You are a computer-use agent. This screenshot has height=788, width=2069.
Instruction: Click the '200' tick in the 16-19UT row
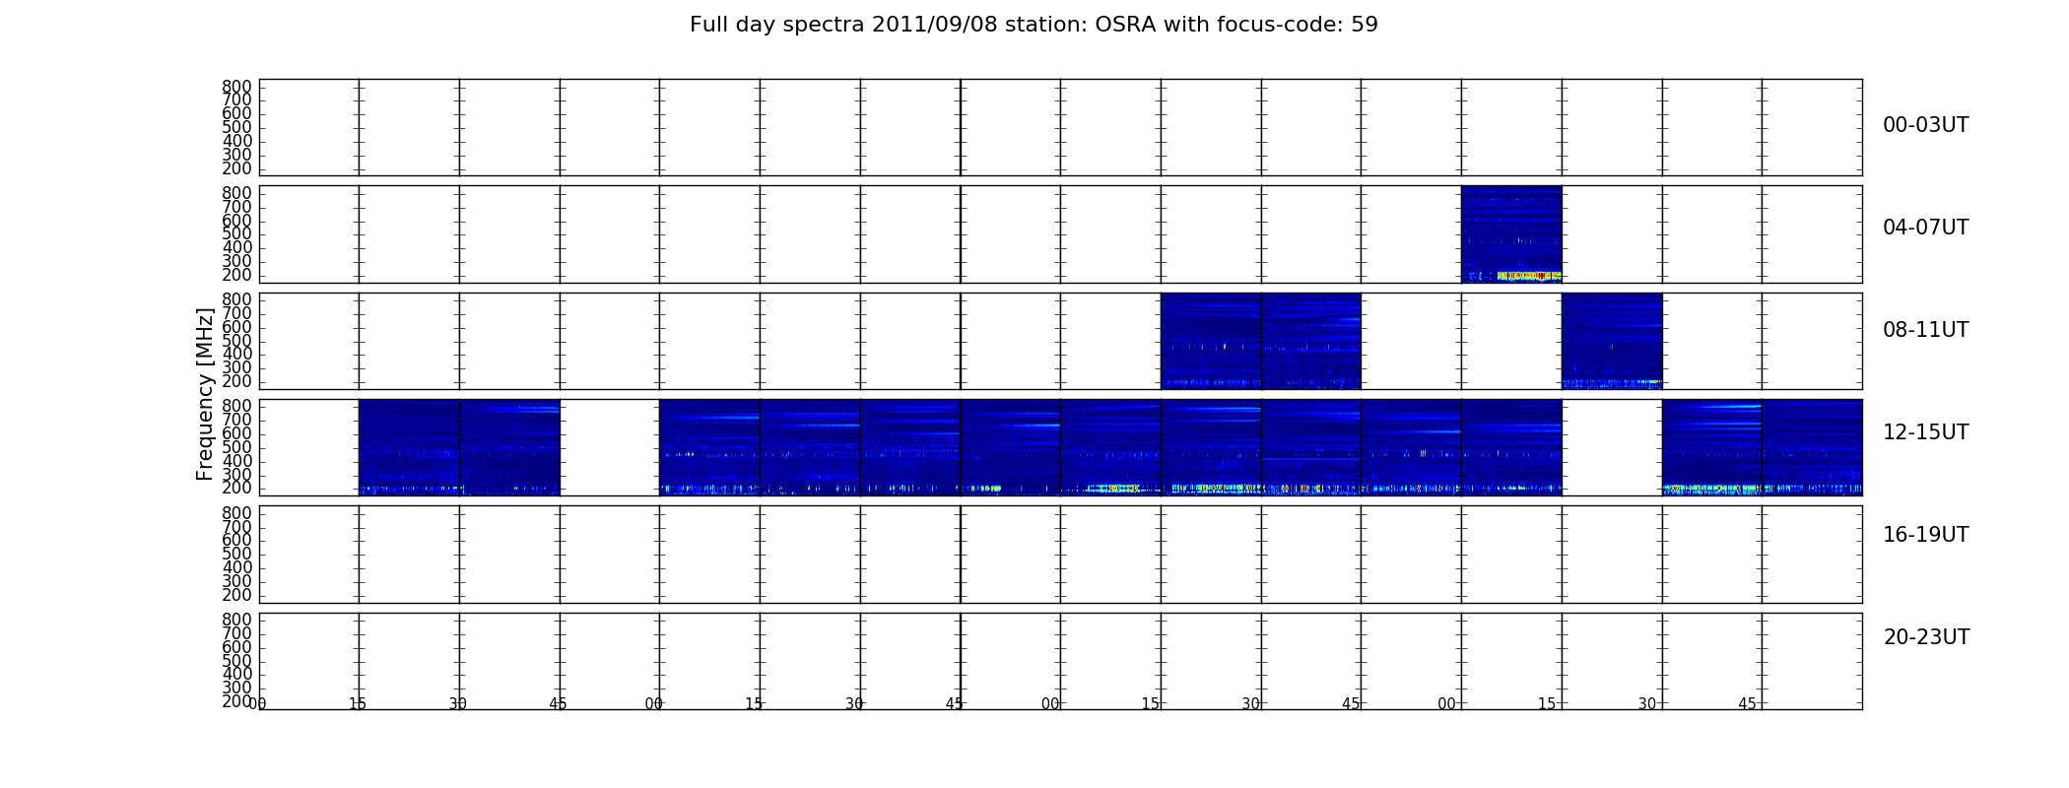tap(236, 595)
